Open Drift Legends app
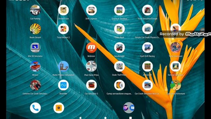This screenshot has height=119, width=211. (91, 10)
